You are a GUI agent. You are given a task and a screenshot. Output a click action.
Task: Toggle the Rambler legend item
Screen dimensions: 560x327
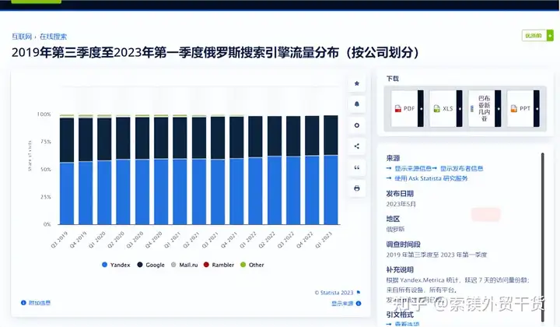219,265
